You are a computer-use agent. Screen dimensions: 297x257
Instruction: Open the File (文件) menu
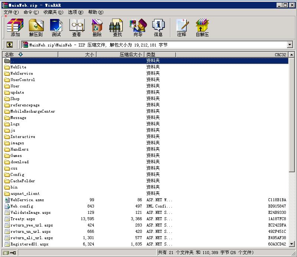11,12
